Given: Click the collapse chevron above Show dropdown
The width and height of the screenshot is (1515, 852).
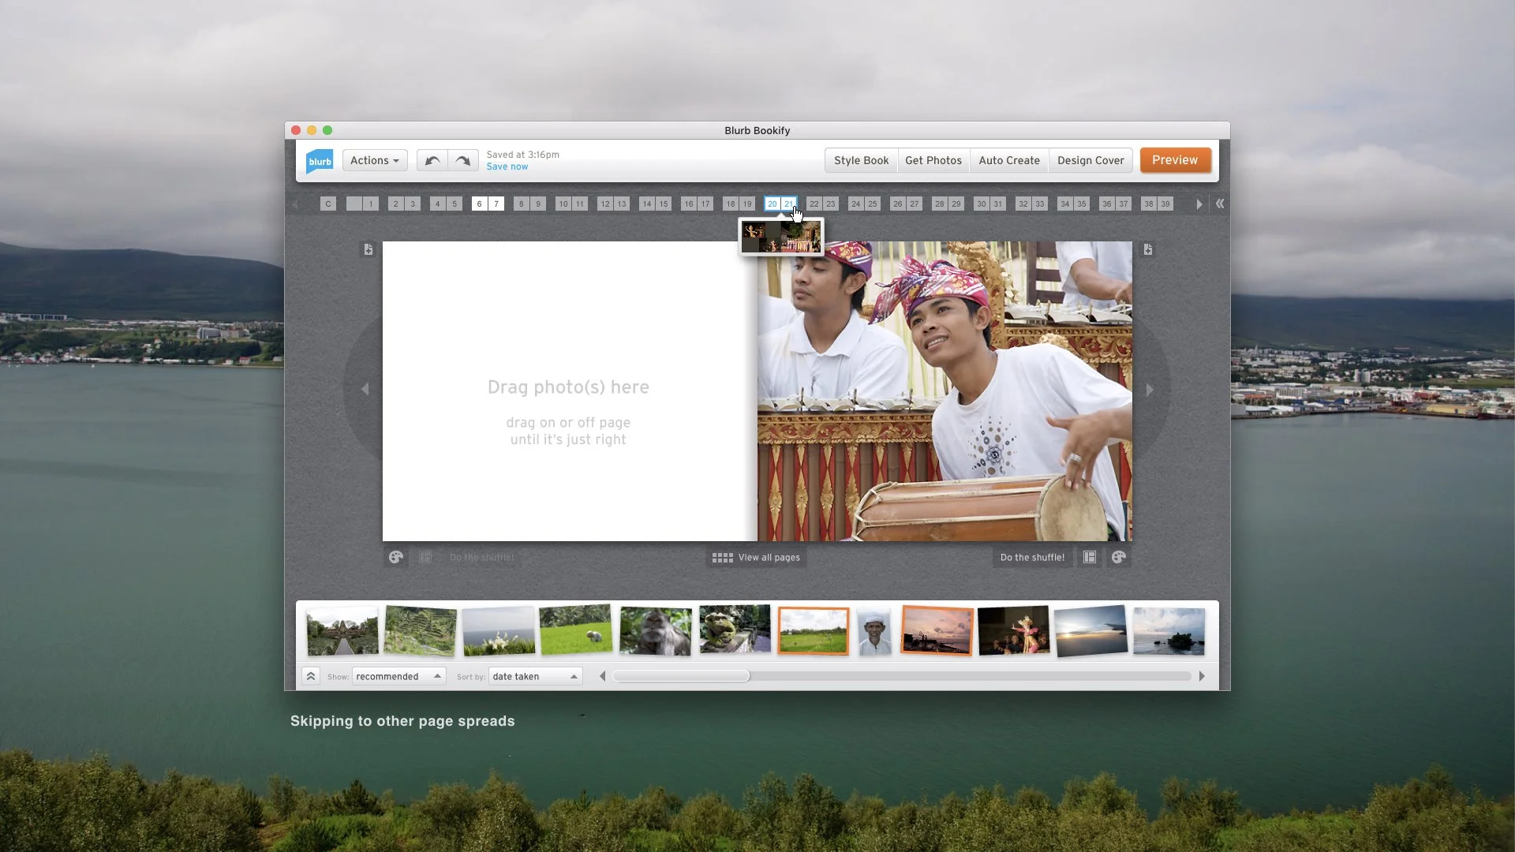Looking at the screenshot, I should [312, 675].
